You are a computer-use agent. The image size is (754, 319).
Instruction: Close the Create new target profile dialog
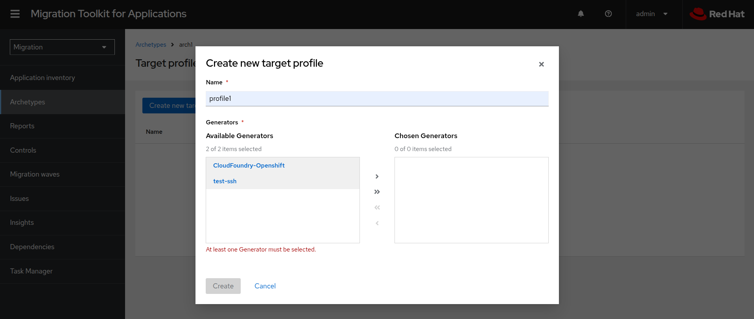541,64
